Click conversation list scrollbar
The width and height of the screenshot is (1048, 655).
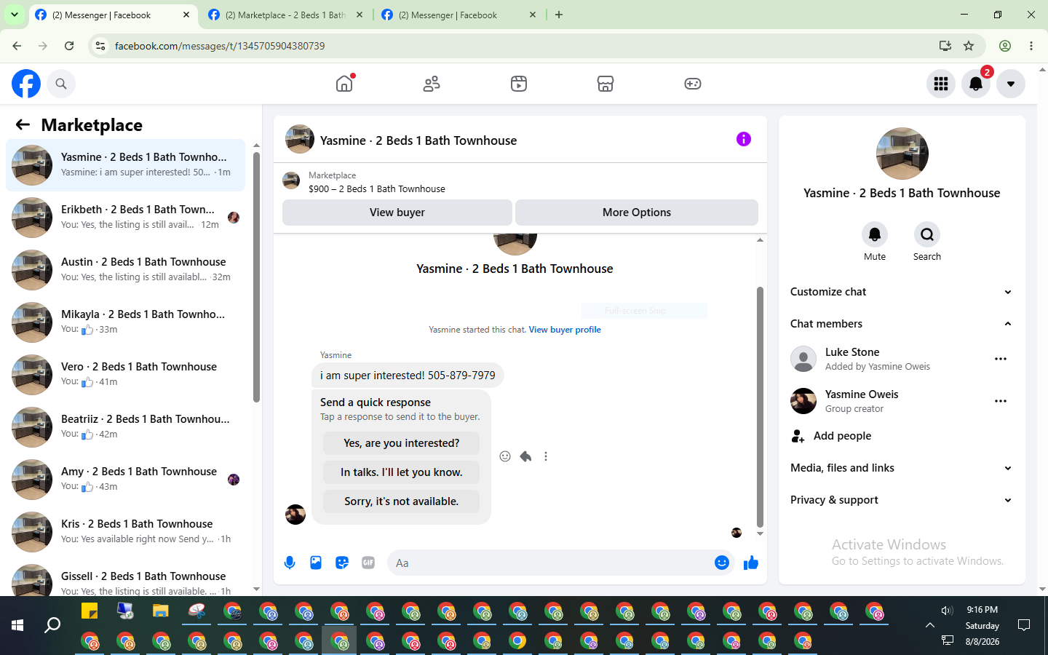pos(256,277)
